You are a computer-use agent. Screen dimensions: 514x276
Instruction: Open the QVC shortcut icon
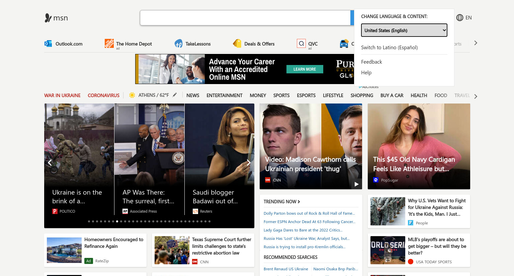click(x=301, y=44)
